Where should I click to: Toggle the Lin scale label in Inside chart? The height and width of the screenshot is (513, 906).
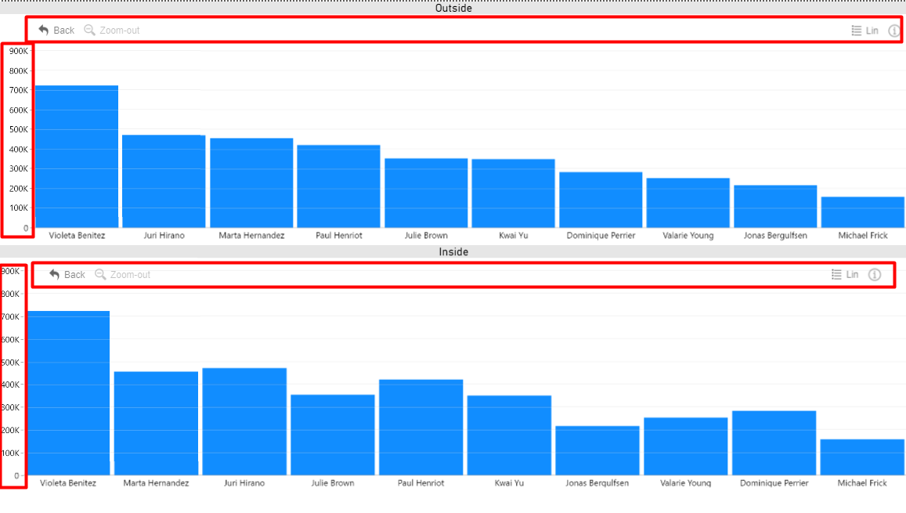[852, 275]
